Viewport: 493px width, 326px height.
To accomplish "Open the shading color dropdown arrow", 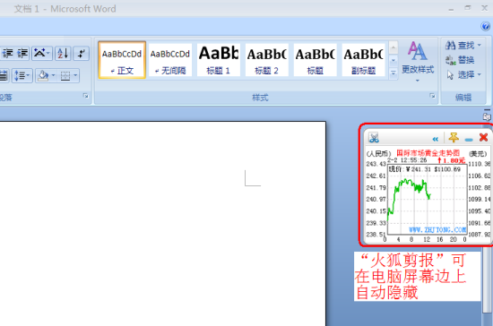I will (53, 75).
